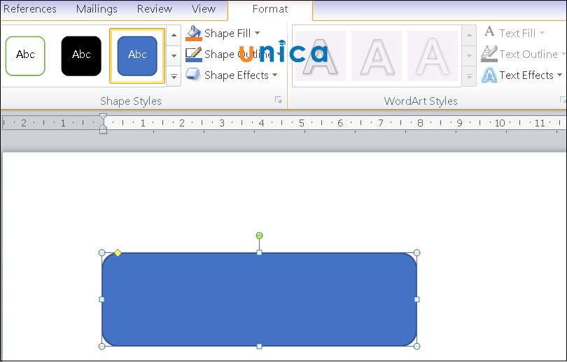Click the right-middle sizing handle of shape
Image resolution: width=567 pixels, height=362 pixels.
pos(417,300)
